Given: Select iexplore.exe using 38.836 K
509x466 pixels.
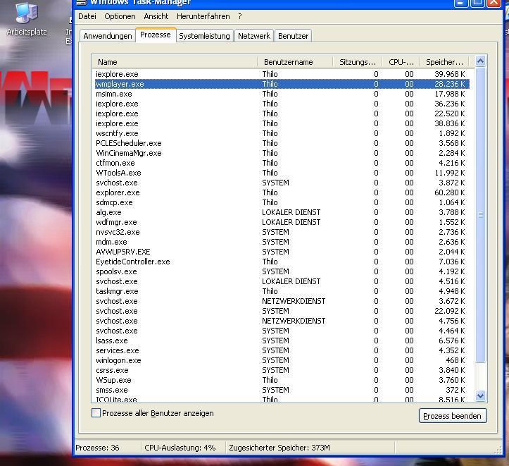Looking at the screenshot, I should pos(282,123).
